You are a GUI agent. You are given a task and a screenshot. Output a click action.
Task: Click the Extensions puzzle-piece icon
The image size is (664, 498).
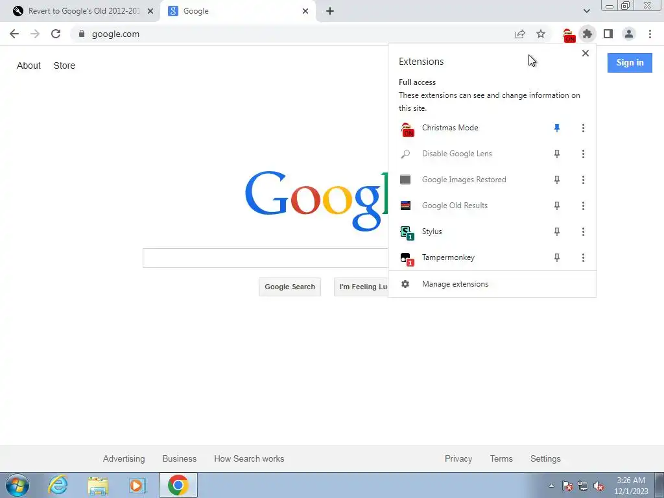[x=587, y=34]
